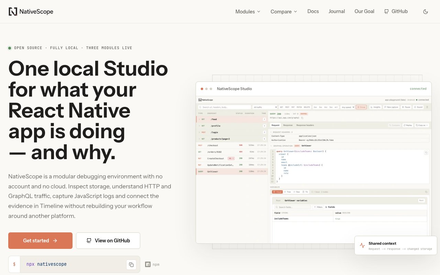Image resolution: width=440 pixels, height=275 pixels.
Task: Select the TS variables view
Action: pos(305,192)
